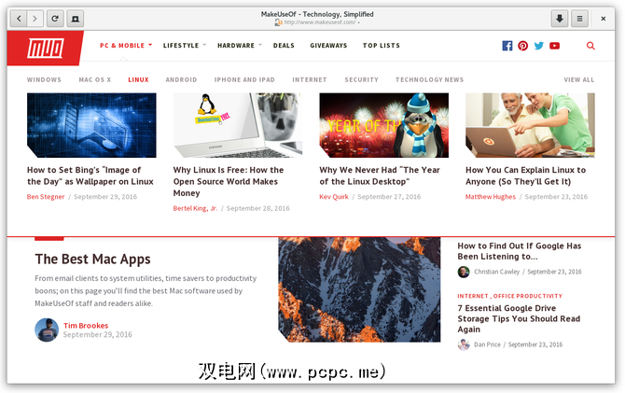Open the Office Productivity category tag
The image size is (625, 393).
pyautogui.click(x=528, y=296)
